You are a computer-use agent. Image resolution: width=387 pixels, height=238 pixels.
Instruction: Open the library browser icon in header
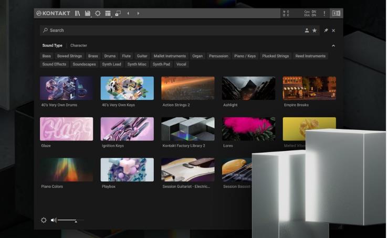(x=78, y=13)
